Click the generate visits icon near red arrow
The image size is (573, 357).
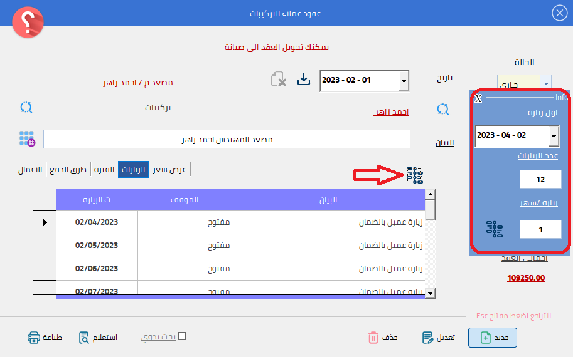[415, 176]
